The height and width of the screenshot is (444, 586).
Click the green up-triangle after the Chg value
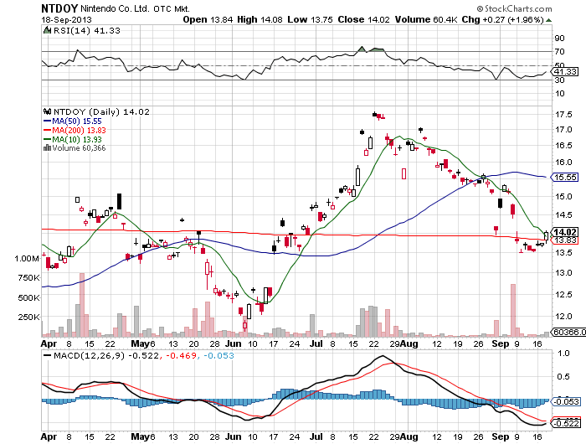(x=548, y=20)
